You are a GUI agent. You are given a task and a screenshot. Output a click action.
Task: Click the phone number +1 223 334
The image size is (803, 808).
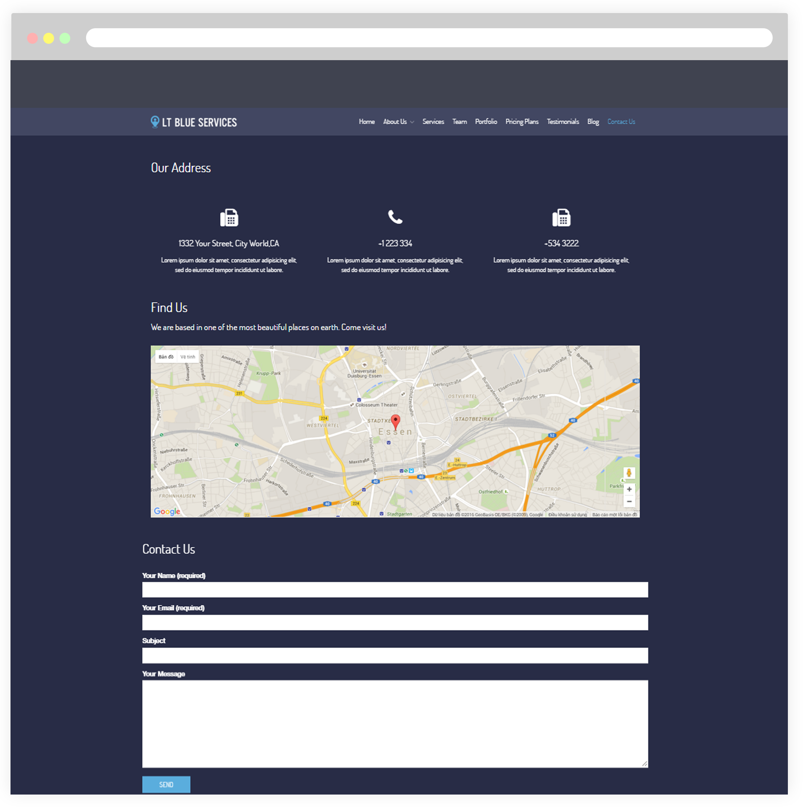(395, 244)
